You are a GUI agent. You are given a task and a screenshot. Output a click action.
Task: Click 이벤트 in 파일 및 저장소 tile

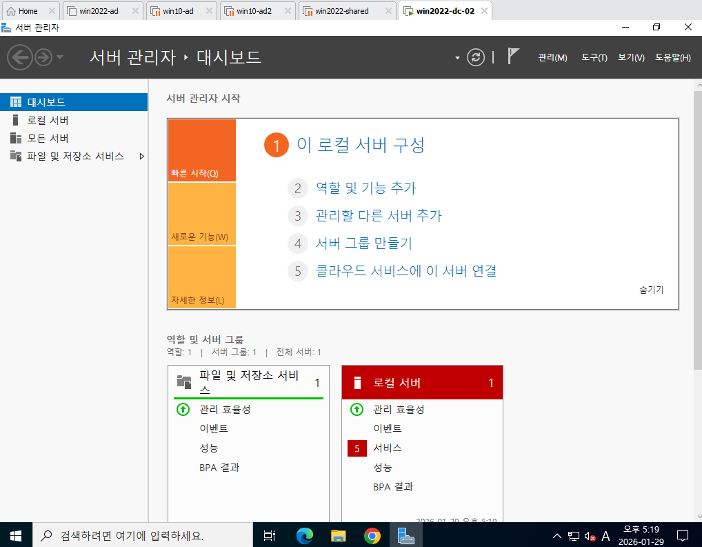214,429
